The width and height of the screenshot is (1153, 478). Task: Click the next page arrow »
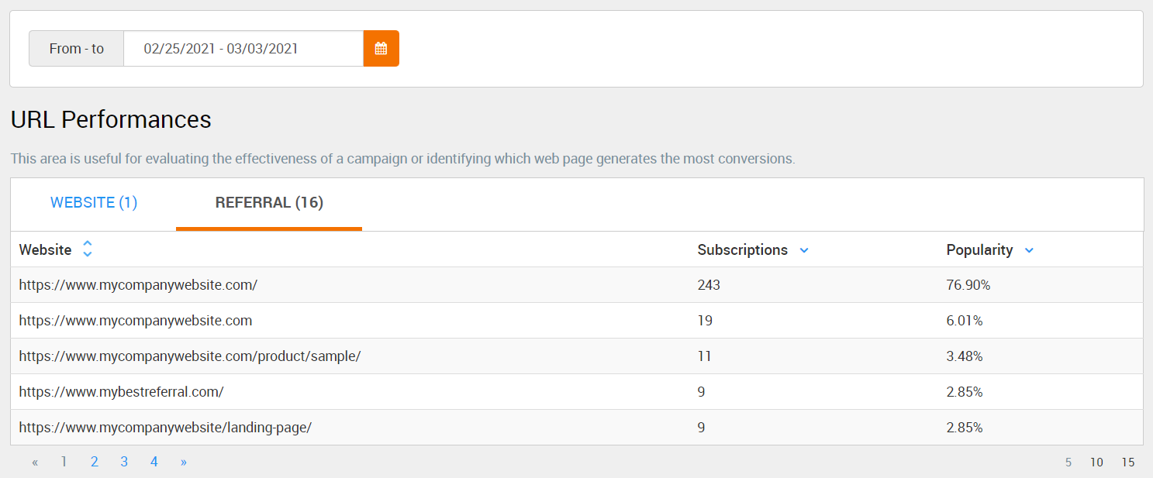[x=184, y=462]
